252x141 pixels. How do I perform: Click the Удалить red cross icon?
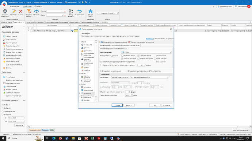pos(20,11)
